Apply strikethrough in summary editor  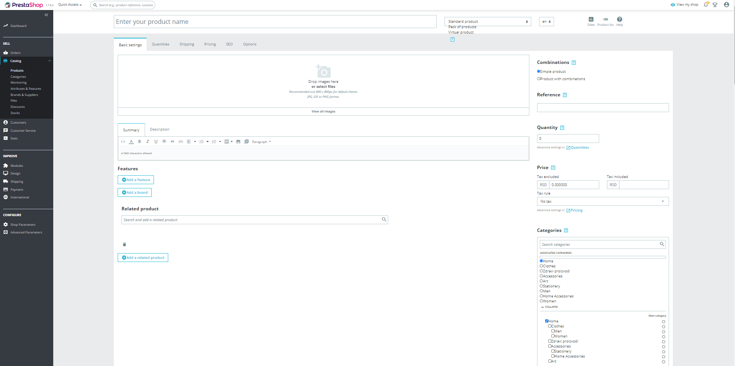(164, 142)
